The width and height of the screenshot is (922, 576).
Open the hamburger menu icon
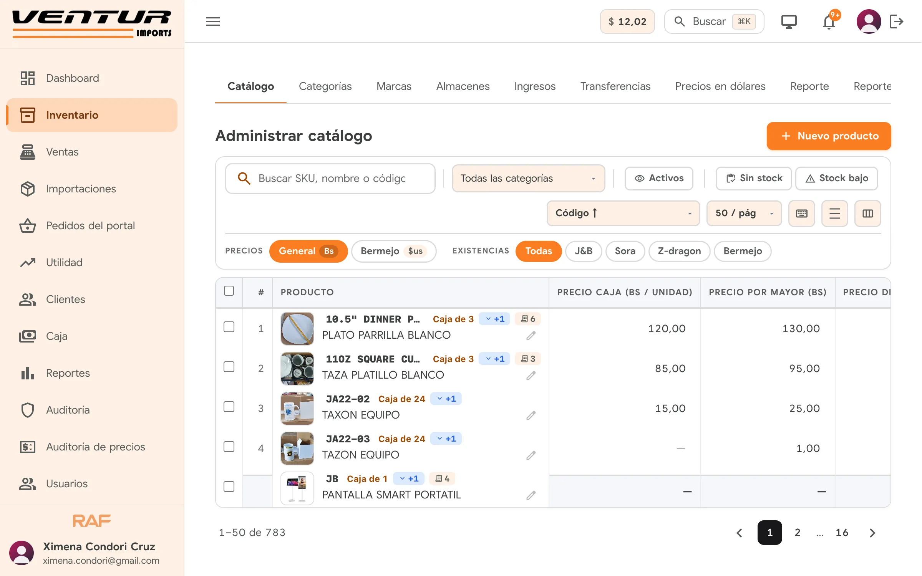[212, 22]
